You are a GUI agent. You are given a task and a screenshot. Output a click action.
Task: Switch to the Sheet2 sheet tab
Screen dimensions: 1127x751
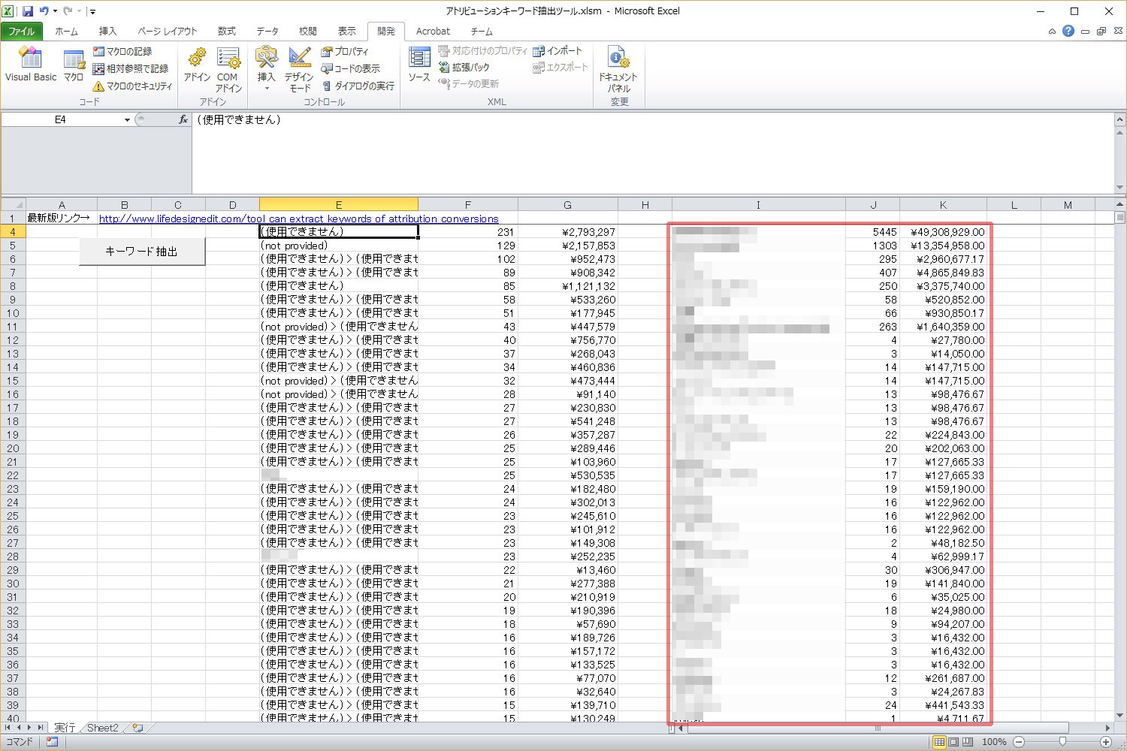click(103, 728)
